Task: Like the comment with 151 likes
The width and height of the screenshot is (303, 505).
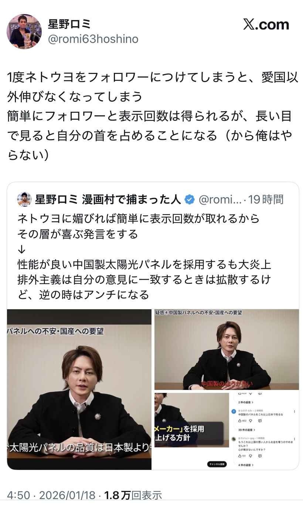Action: (x=240, y=456)
